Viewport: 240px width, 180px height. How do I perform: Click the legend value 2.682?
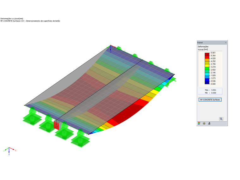click(213, 70)
